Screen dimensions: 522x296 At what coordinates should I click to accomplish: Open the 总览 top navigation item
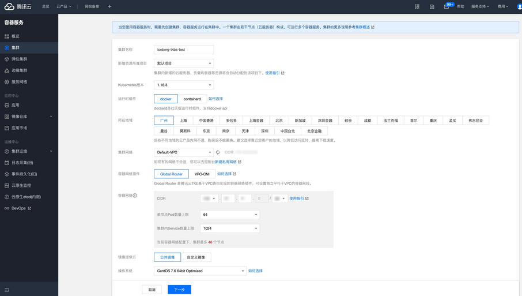tap(46, 6)
